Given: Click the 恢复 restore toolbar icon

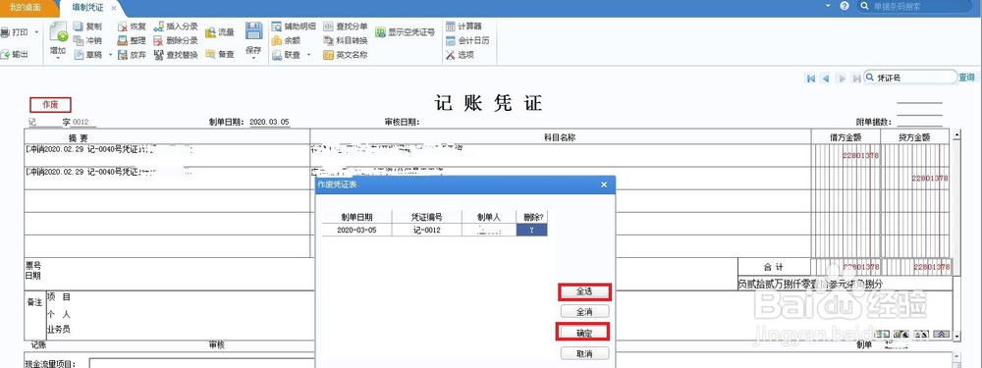Looking at the screenshot, I should (x=122, y=26).
